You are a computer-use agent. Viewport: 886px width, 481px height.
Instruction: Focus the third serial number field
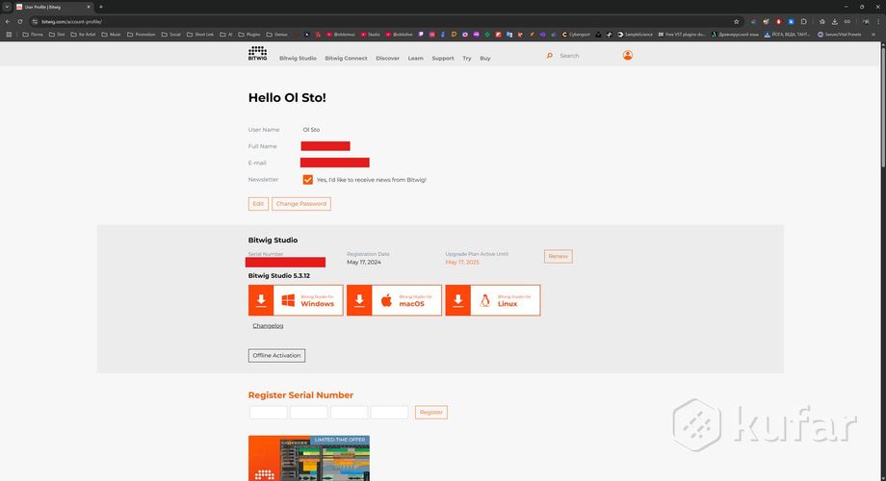click(350, 412)
